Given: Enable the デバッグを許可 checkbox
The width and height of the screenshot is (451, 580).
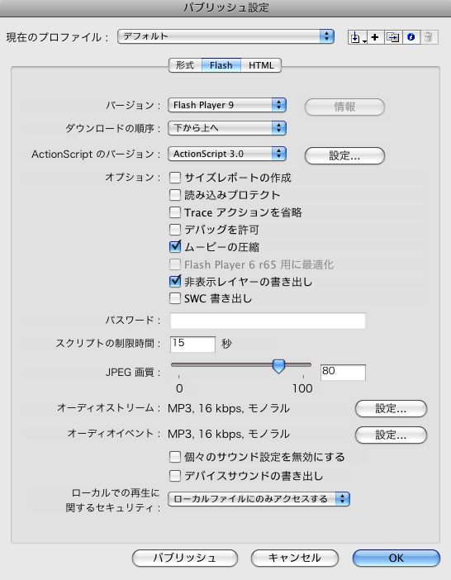Looking at the screenshot, I should pyautogui.click(x=175, y=230).
